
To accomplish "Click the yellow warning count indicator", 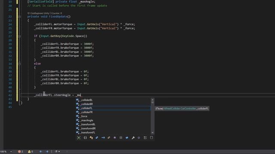I will [x=31, y=151].
